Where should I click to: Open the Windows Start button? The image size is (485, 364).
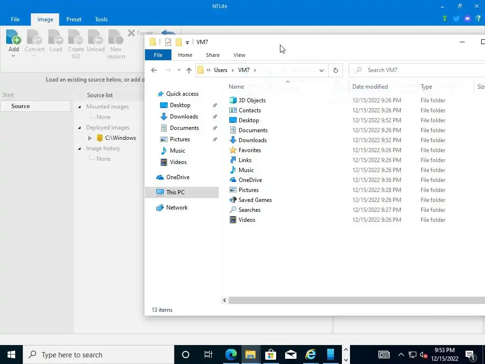(x=11, y=355)
